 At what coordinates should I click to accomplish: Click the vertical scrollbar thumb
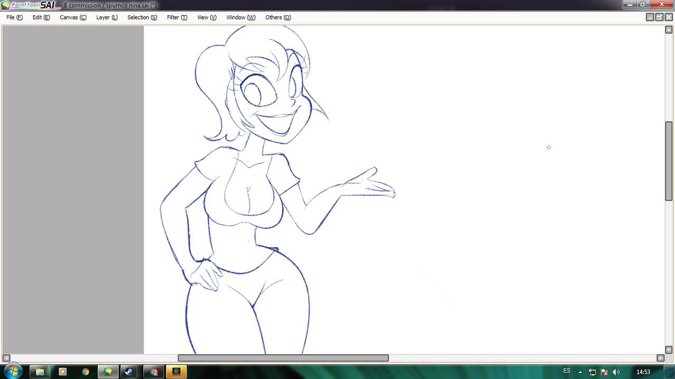click(669, 161)
